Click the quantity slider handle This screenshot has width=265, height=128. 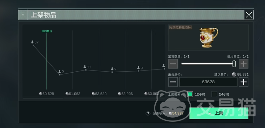tap(234, 64)
